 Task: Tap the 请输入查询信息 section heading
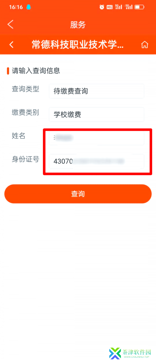click(36, 71)
